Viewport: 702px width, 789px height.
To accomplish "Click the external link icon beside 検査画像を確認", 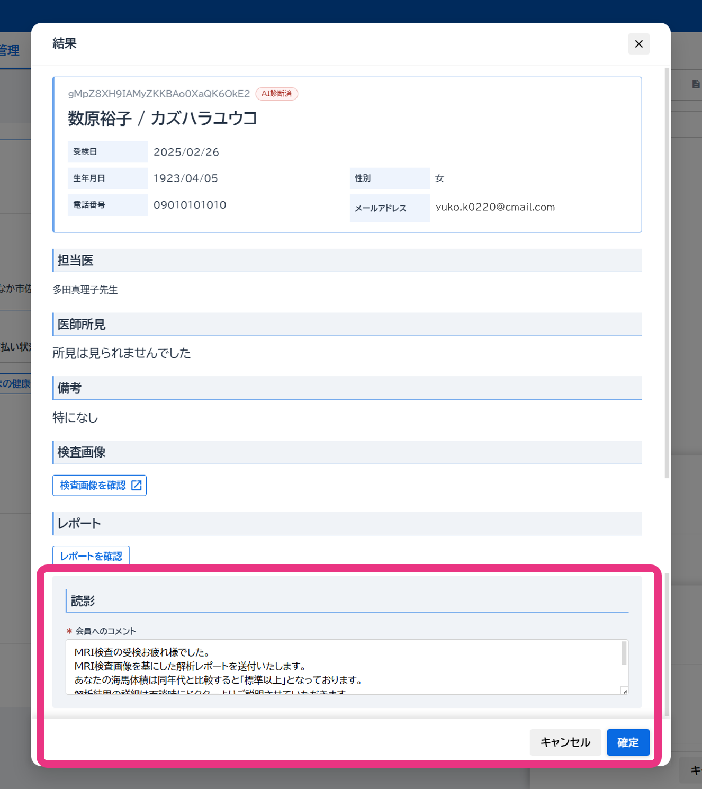I will (136, 485).
